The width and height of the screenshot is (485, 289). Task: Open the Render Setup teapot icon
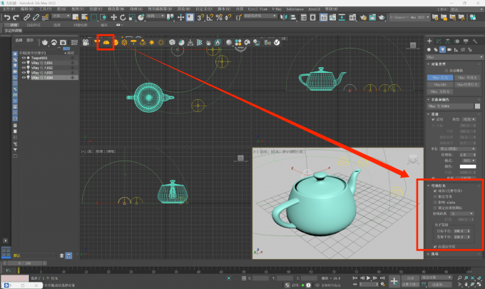tap(363, 17)
